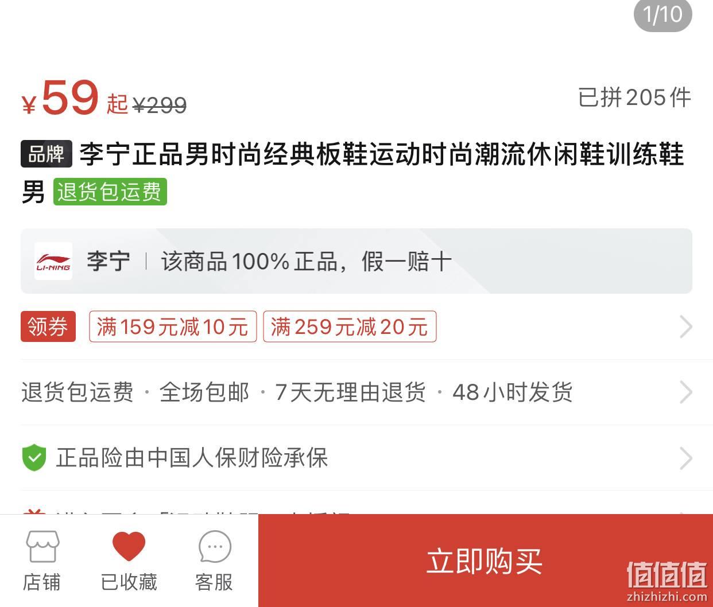This screenshot has width=713, height=607.
Task: Tap the Li-Ning brand logo
Action: (x=53, y=261)
